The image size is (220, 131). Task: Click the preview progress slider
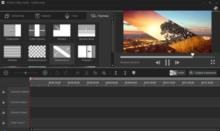167,57
